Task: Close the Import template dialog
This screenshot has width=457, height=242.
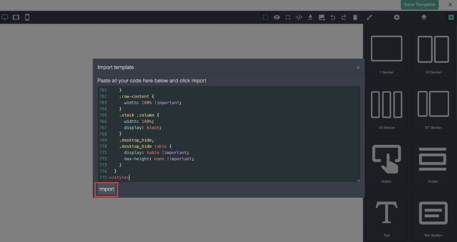Action: click(358, 67)
